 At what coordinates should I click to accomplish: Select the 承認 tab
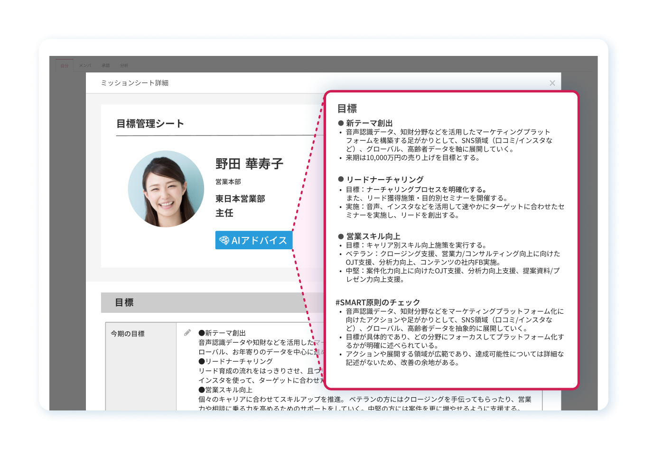click(x=105, y=66)
